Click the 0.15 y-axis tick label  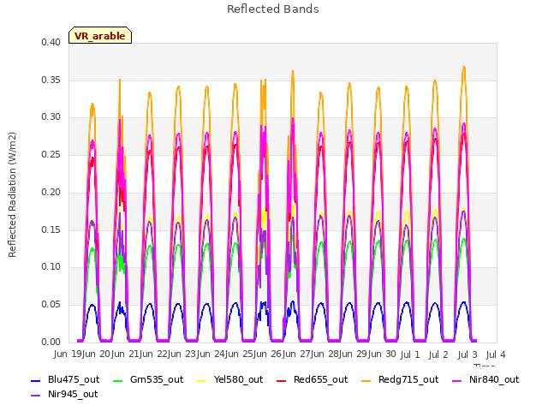coord(51,229)
